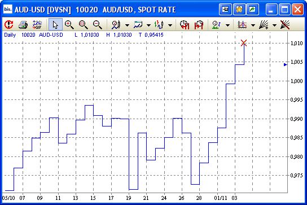The image size is (307, 205).
Task: Click the 0,990 price axis label
Action: click(296, 119)
